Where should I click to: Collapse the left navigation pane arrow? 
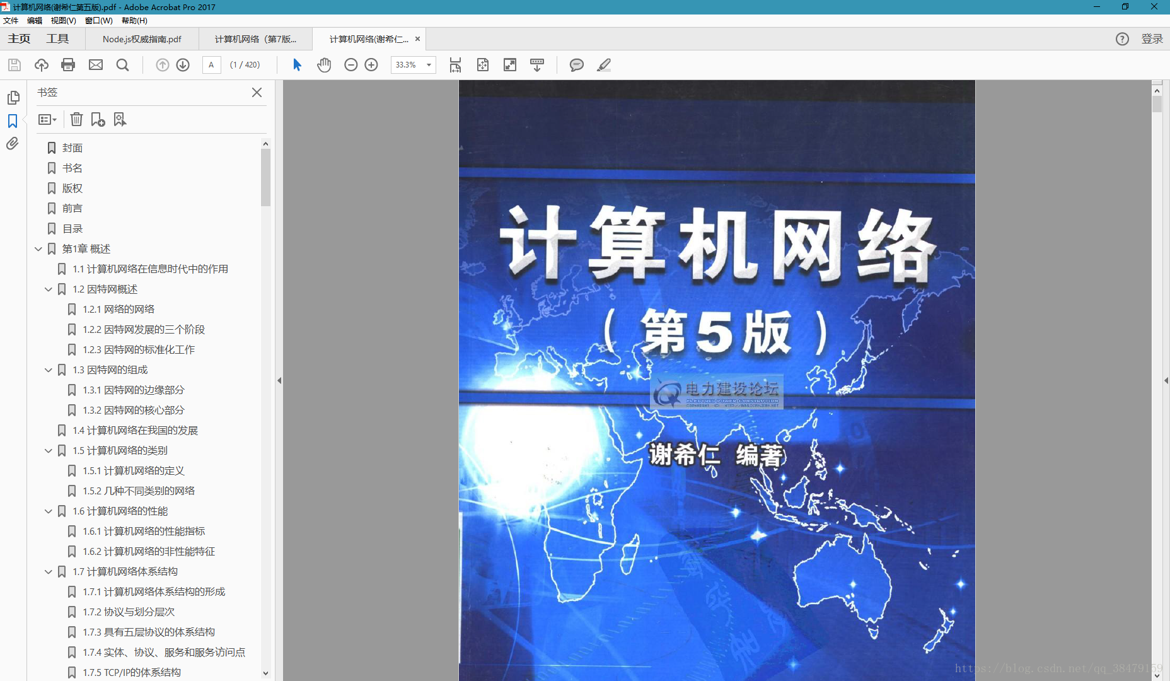coord(279,380)
